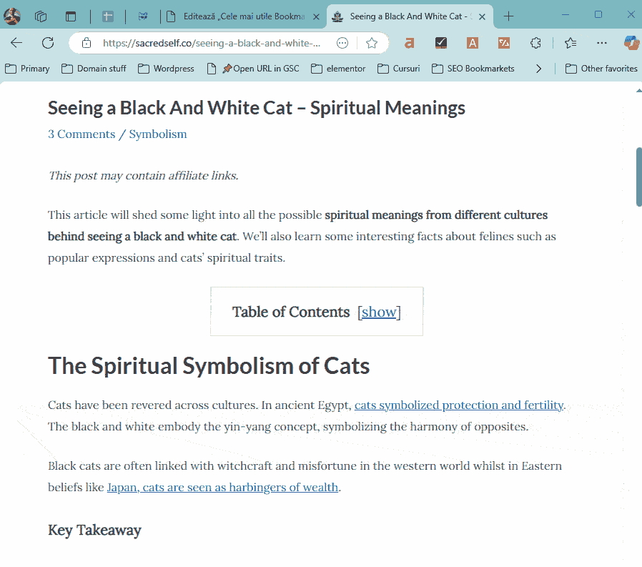Open a new tab
The width and height of the screenshot is (642, 567).
click(x=509, y=16)
